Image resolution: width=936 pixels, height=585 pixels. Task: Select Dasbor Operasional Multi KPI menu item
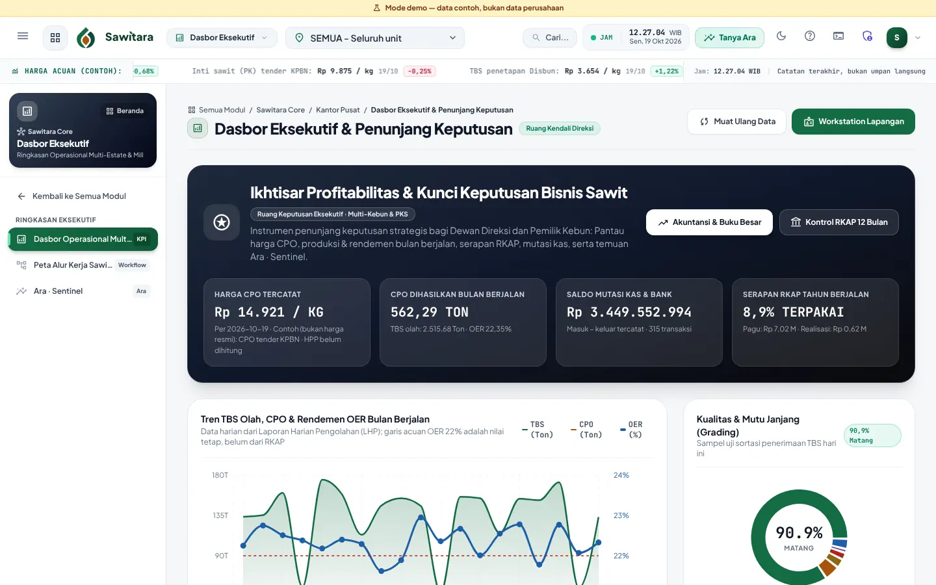(x=83, y=239)
